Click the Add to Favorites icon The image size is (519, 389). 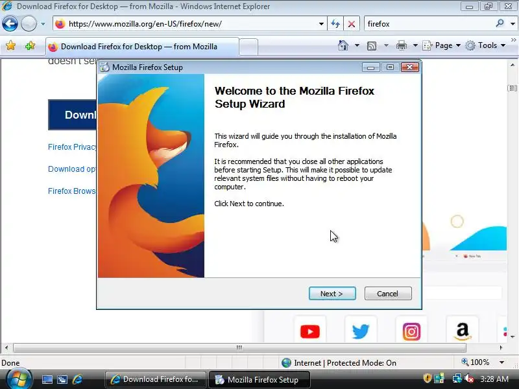point(30,45)
